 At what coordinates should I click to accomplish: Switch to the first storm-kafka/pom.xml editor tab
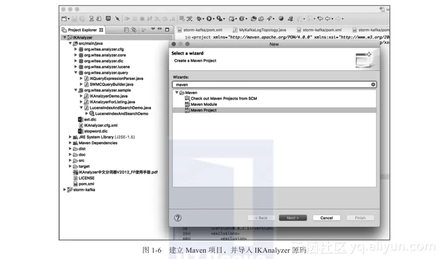point(200,30)
